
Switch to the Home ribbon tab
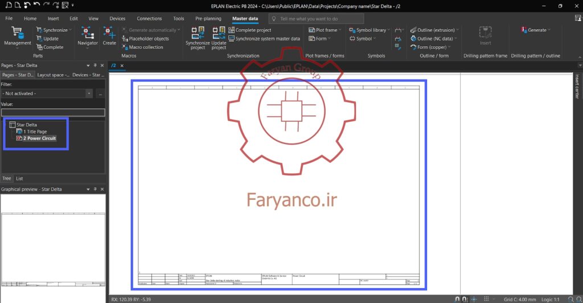click(30, 19)
